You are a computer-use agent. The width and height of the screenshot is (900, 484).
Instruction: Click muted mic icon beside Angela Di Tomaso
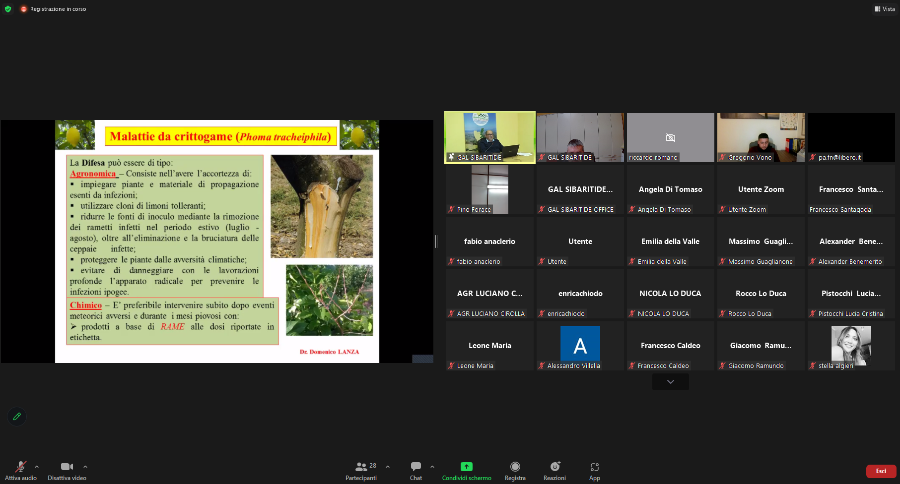click(632, 209)
